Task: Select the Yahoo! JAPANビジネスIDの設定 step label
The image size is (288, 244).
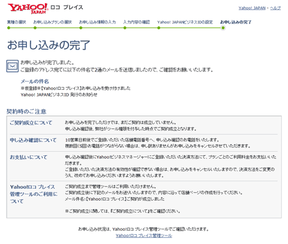Action: 185,22
